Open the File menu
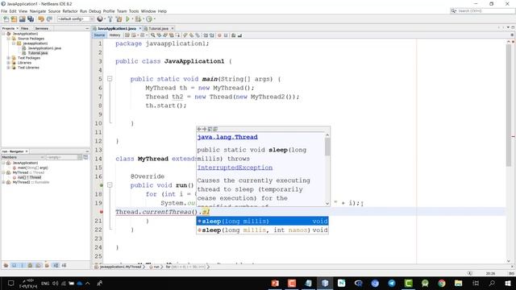Viewport: 516px width, 290px height. point(4,11)
